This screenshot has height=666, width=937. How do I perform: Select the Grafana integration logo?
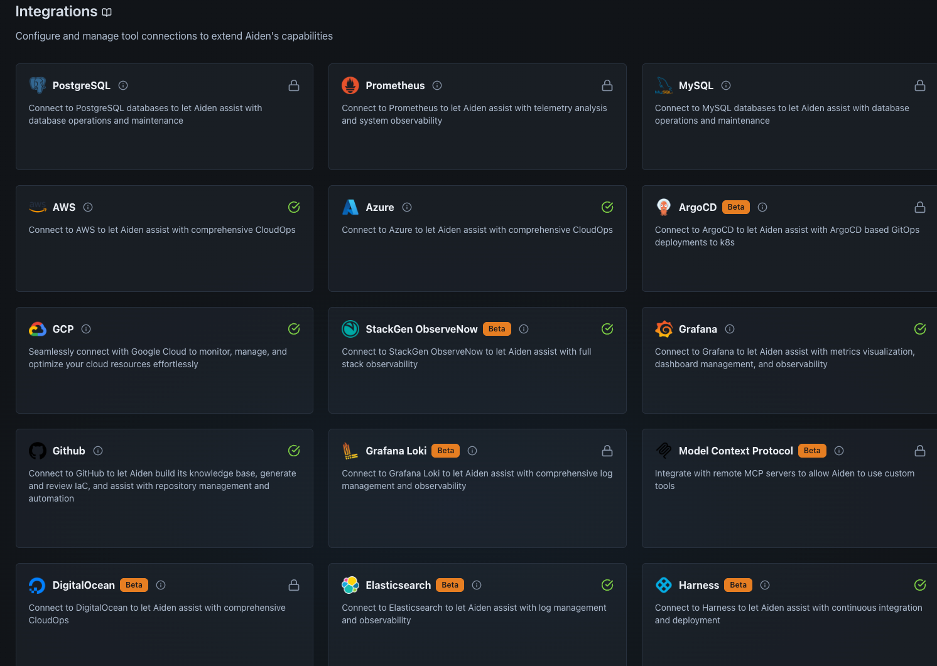(664, 329)
